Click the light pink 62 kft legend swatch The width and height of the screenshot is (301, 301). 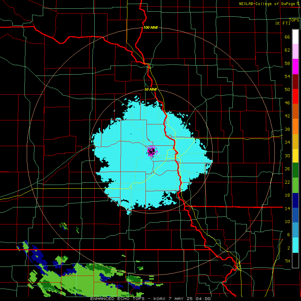coord(295,51)
